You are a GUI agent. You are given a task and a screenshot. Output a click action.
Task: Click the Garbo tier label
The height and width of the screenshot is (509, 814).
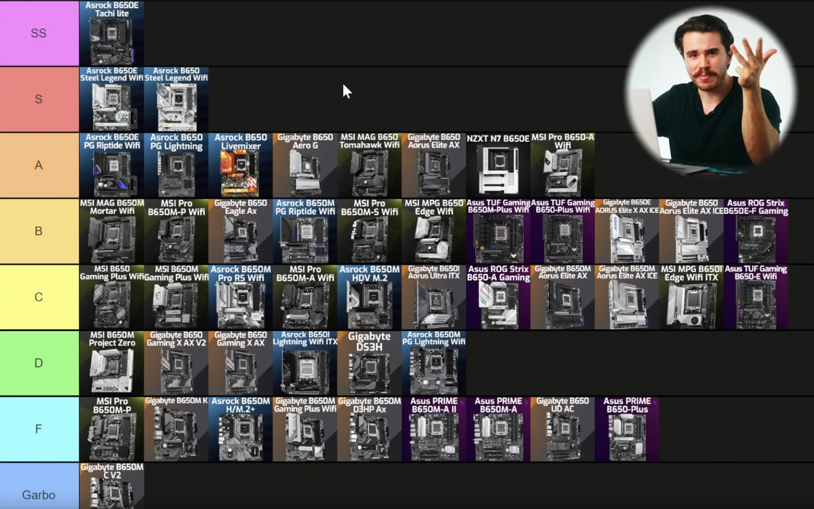click(39, 486)
